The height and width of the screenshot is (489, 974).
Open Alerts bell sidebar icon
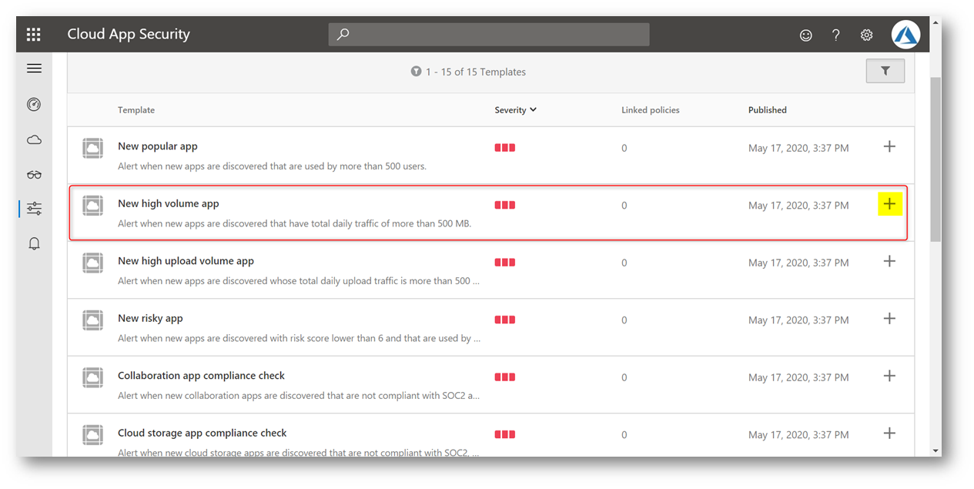(34, 244)
